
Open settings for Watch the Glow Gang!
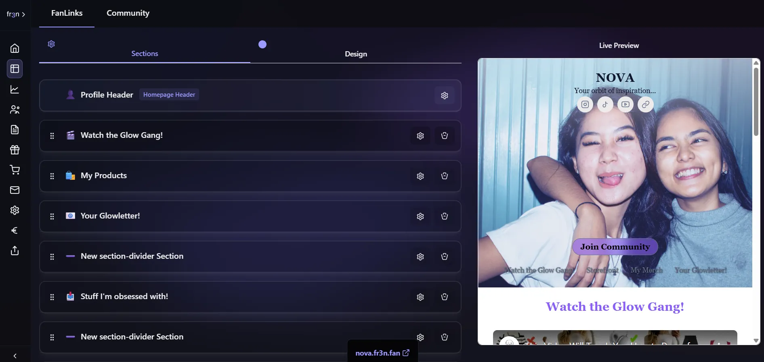click(x=420, y=136)
